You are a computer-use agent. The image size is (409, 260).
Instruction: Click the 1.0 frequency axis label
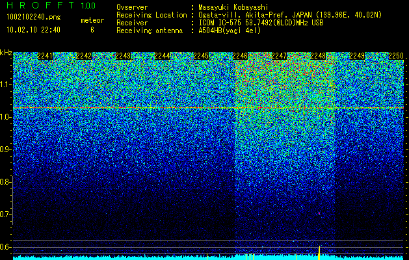coord(5,117)
